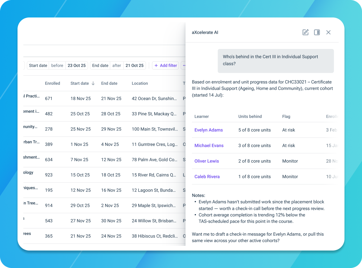Click the 12 Lagoon St, Bunda… location
Viewport: 362px width, 268px height.
click(154, 190)
